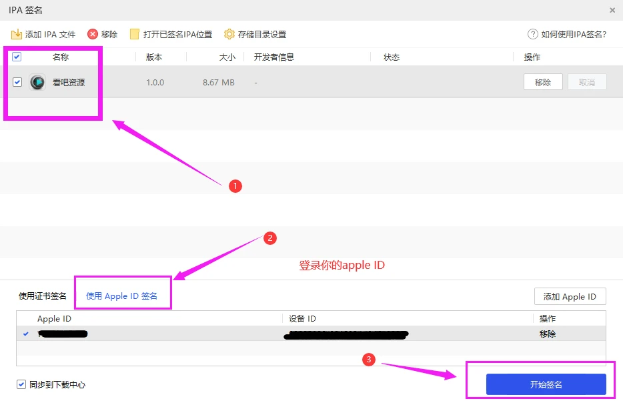
Task: Close the IPA 签名 dialog
Action: coord(612,10)
